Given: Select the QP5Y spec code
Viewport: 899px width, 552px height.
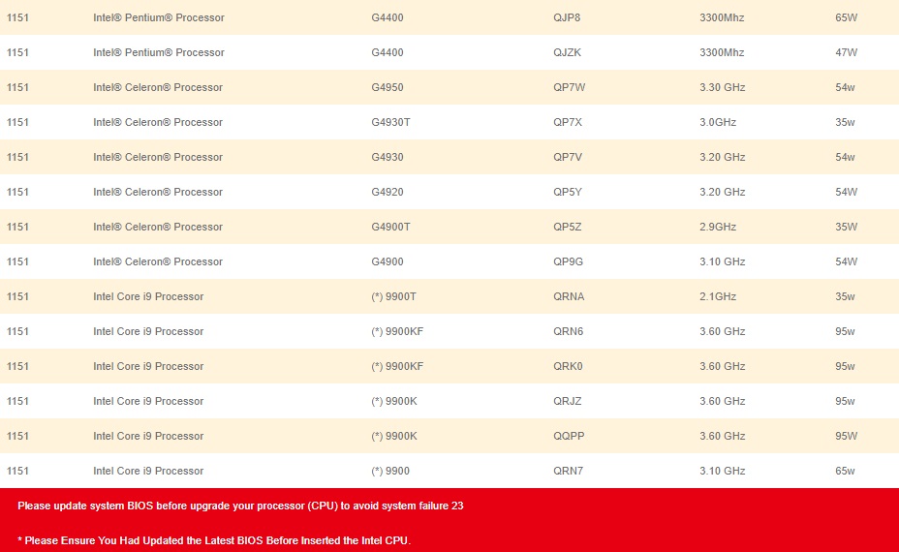Looking at the screenshot, I should tap(568, 192).
